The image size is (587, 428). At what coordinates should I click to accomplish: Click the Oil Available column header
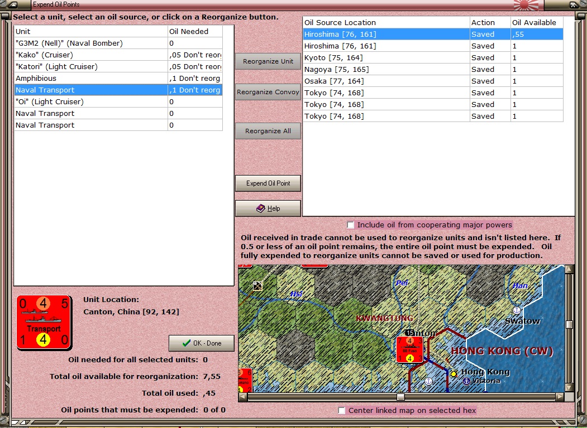coord(537,22)
